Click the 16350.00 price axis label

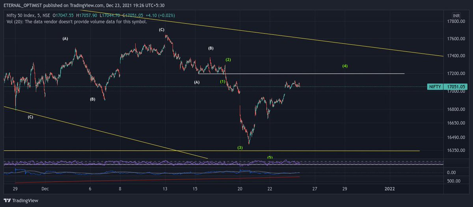tap(456, 150)
